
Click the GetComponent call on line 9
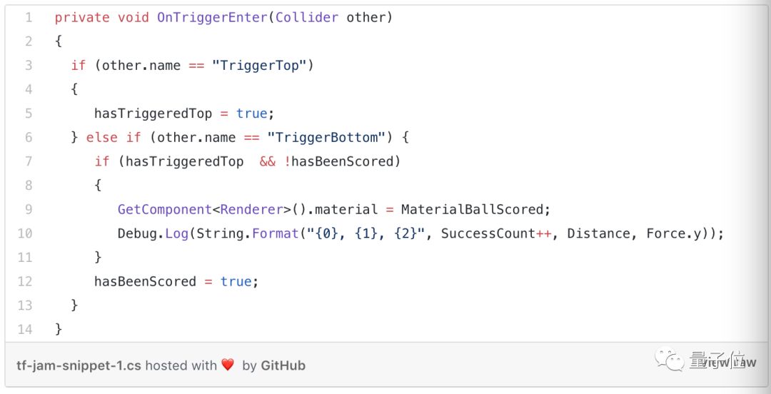click(165, 209)
